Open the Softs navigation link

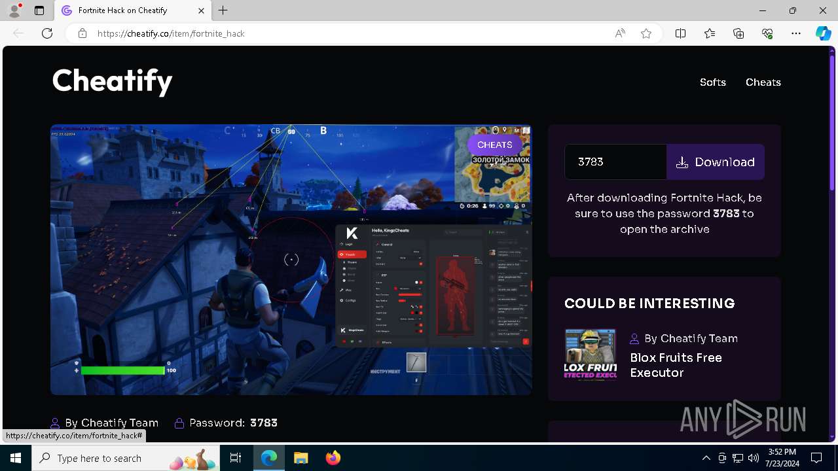point(713,82)
